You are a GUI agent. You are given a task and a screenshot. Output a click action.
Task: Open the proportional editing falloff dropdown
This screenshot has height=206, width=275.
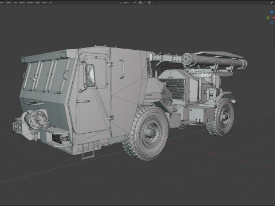(154, 3)
